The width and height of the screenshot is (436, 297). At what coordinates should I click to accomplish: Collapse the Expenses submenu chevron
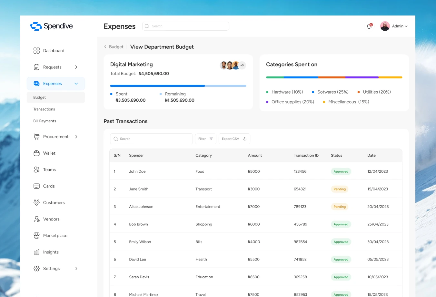tap(76, 84)
